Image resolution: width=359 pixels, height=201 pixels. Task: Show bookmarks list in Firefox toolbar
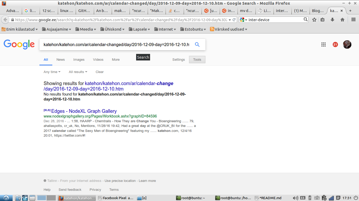pos(323,20)
